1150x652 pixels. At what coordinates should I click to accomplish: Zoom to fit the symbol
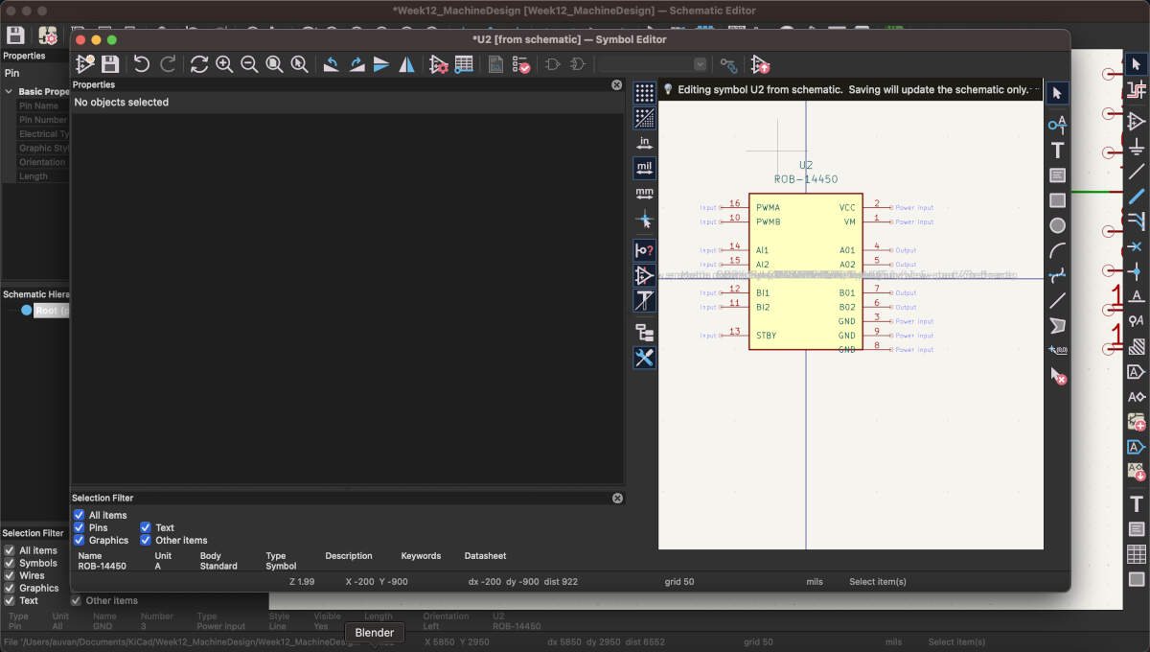pyautogui.click(x=274, y=64)
